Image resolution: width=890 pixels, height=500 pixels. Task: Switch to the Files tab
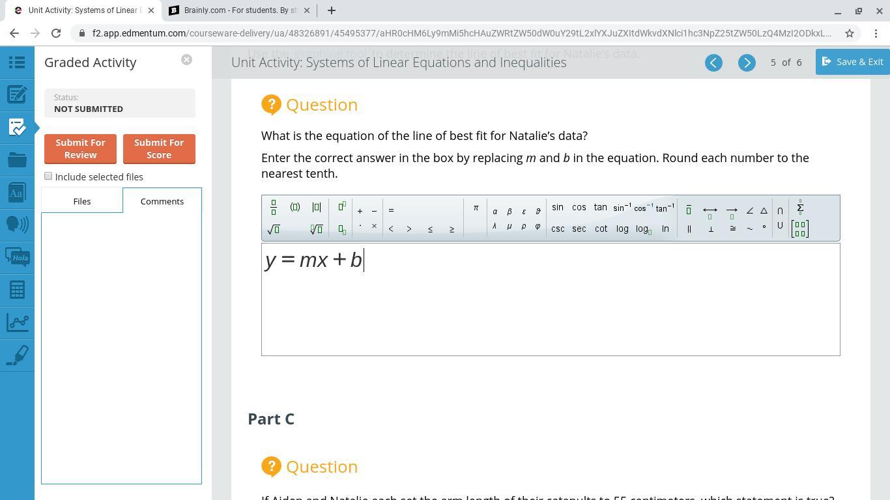pyautogui.click(x=82, y=201)
